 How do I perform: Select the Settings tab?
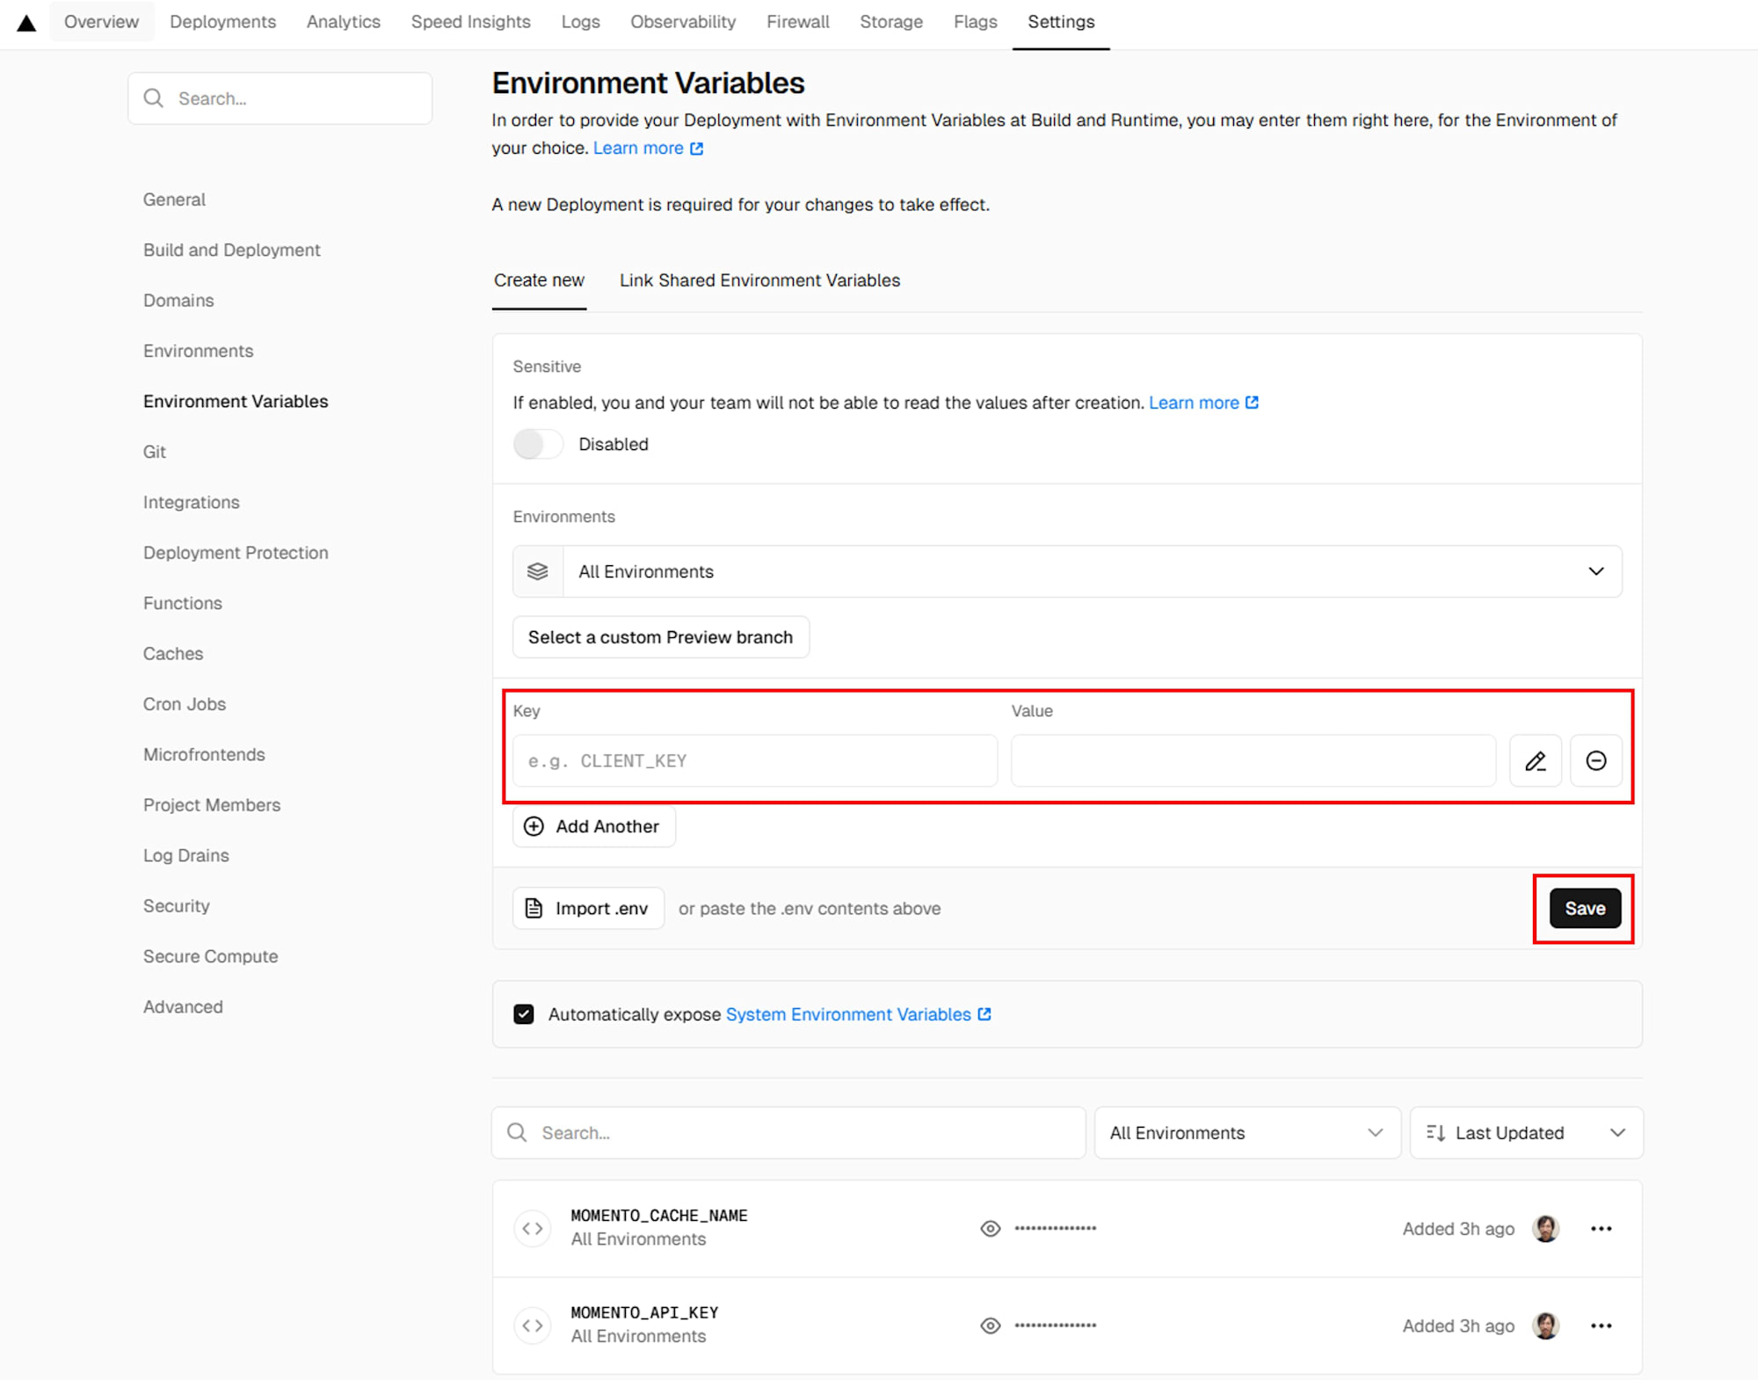click(1061, 22)
